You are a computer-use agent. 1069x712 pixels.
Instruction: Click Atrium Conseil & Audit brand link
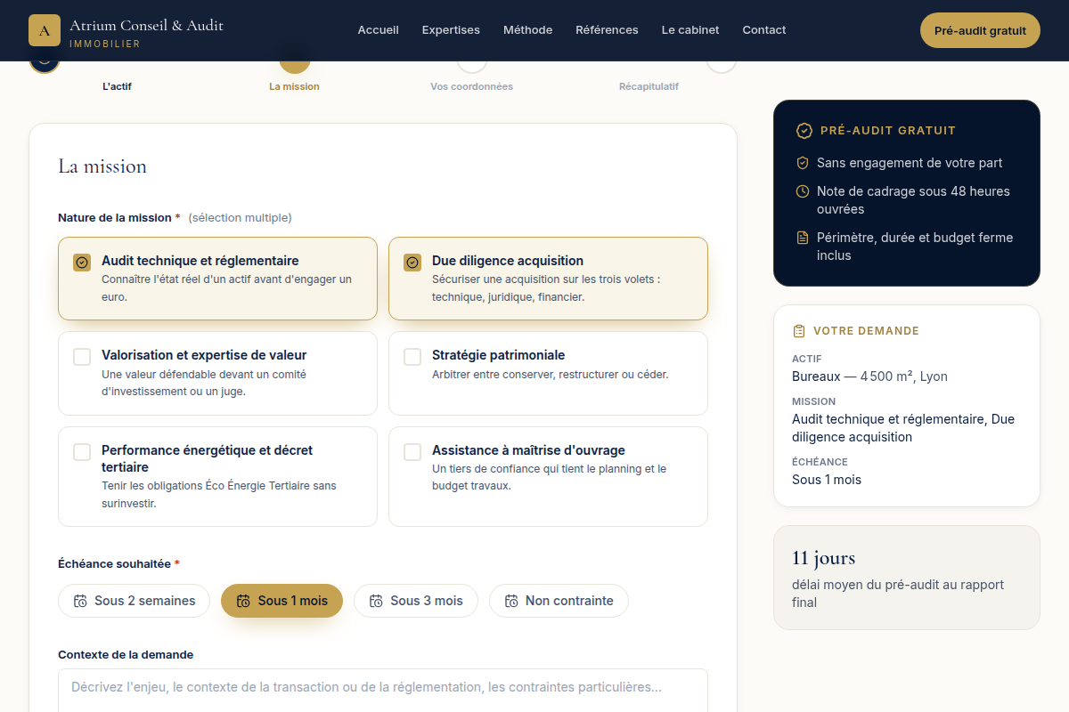[x=126, y=30]
